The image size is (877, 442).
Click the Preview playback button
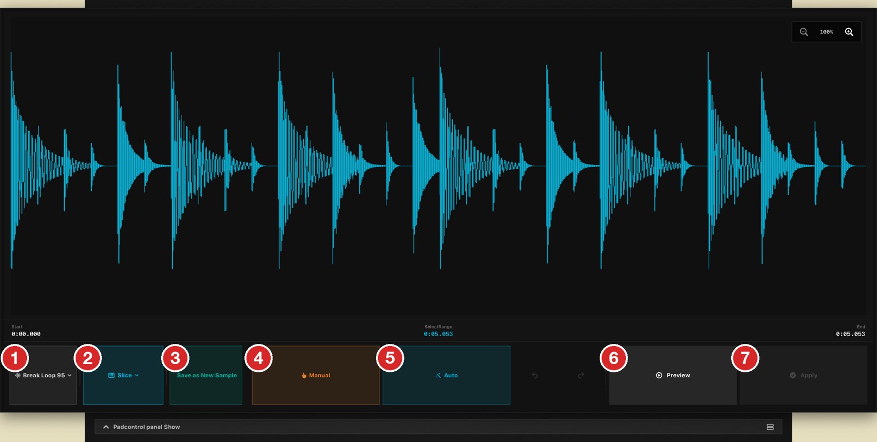(673, 375)
